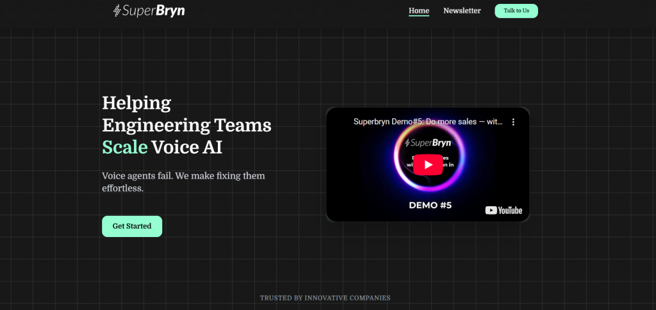Click the SuperBryn waveform logo icon
Image resolution: width=656 pixels, height=310 pixels.
117,11
